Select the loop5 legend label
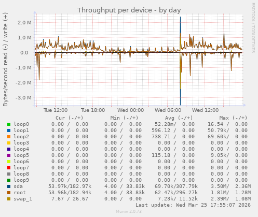Viewport: 258px width, 217px height. 21,155
